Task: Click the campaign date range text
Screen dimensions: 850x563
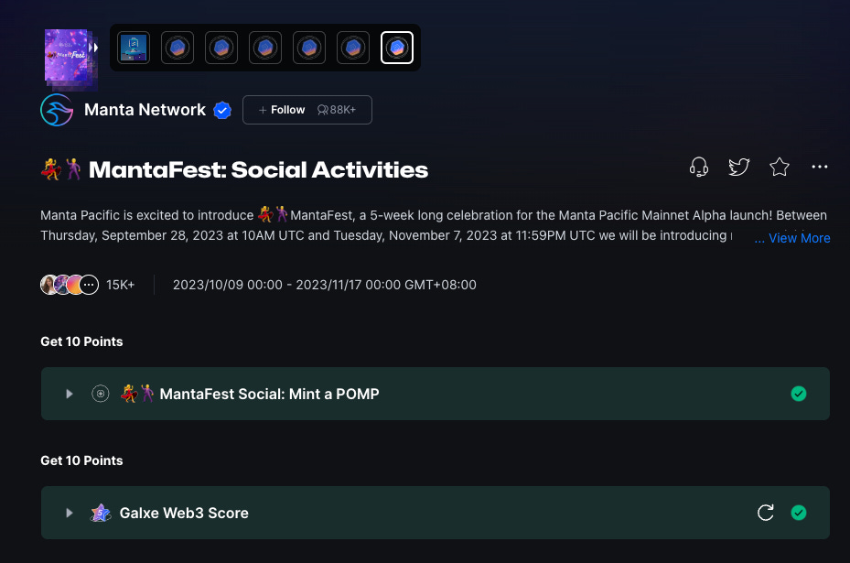Action: click(x=324, y=285)
